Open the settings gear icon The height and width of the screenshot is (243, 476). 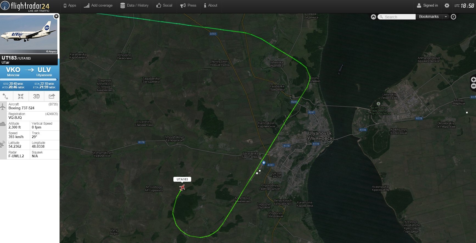(x=447, y=5)
